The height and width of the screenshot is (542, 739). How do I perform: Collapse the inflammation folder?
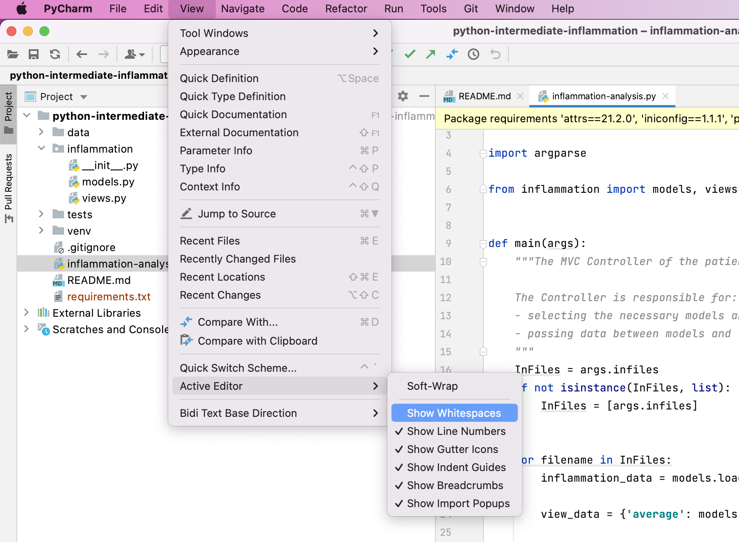41,149
